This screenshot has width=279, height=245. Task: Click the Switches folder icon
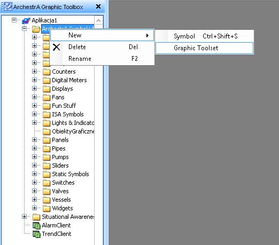(x=46, y=183)
